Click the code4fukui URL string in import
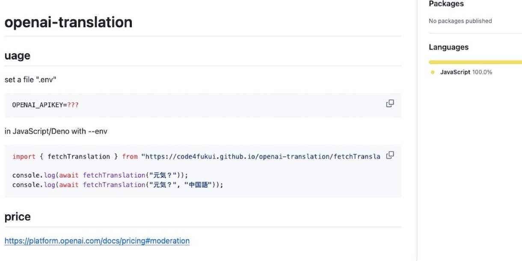The width and height of the screenshot is (522, 261). 261,157
